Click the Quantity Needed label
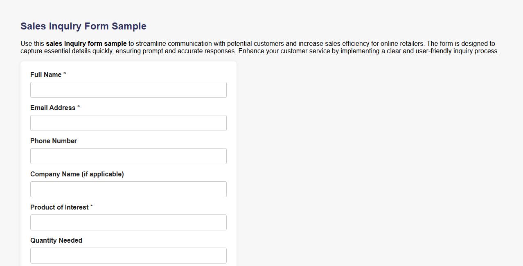 pos(56,240)
